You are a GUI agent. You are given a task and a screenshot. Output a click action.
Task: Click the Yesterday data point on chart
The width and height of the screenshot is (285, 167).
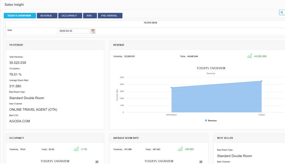pos(171,87)
